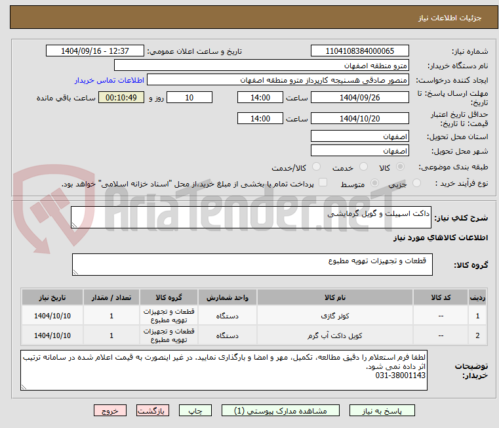Click response deadline time field 14:00
This screenshot has height=428, width=499.
[260, 98]
